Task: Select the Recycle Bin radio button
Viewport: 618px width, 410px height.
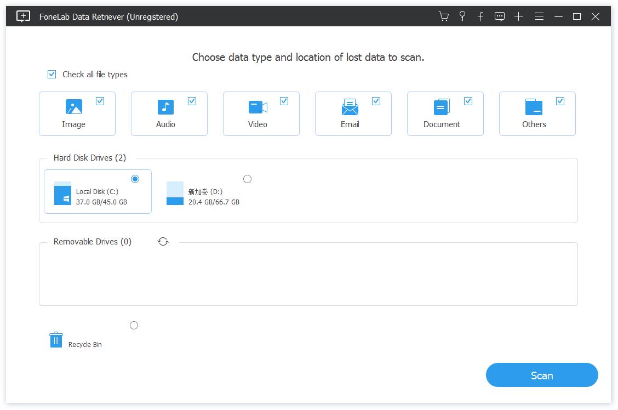Action: point(134,326)
